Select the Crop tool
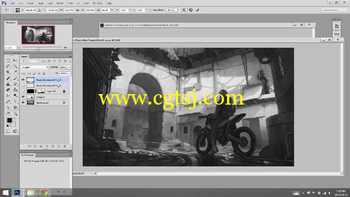Viewport: 350px width, 197px height. (x=8, y=72)
